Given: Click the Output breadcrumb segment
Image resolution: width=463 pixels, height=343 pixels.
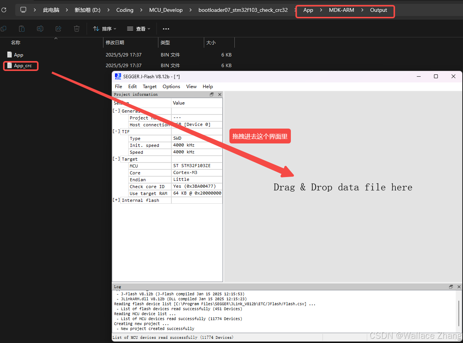Looking at the screenshot, I should (x=379, y=10).
